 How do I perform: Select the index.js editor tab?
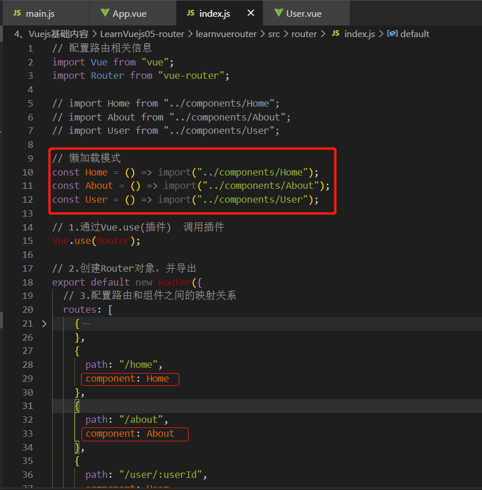click(220, 13)
